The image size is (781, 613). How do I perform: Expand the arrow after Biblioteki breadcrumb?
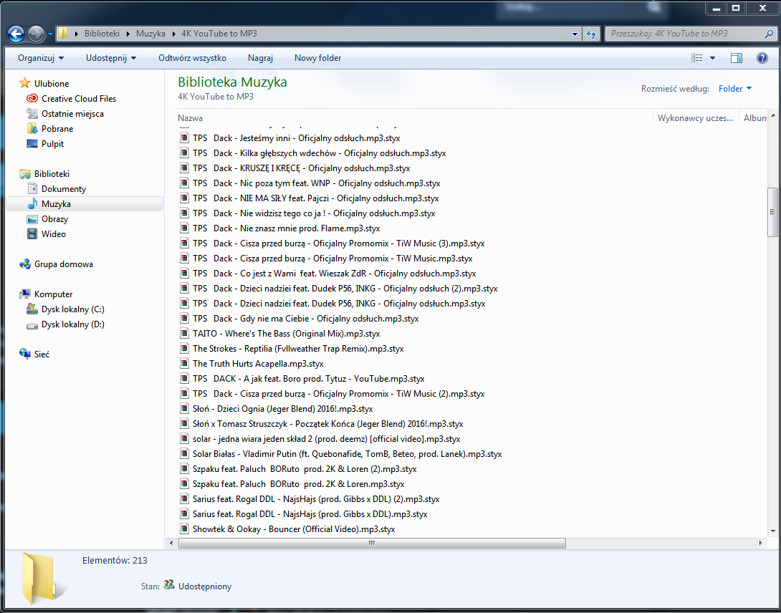point(128,34)
